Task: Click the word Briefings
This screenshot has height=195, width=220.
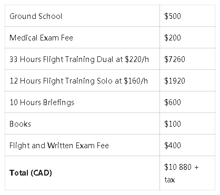Action: (58, 102)
